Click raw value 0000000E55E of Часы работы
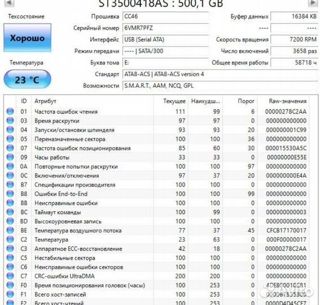The height and width of the screenshot is (305, 320). (x=287, y=157)
